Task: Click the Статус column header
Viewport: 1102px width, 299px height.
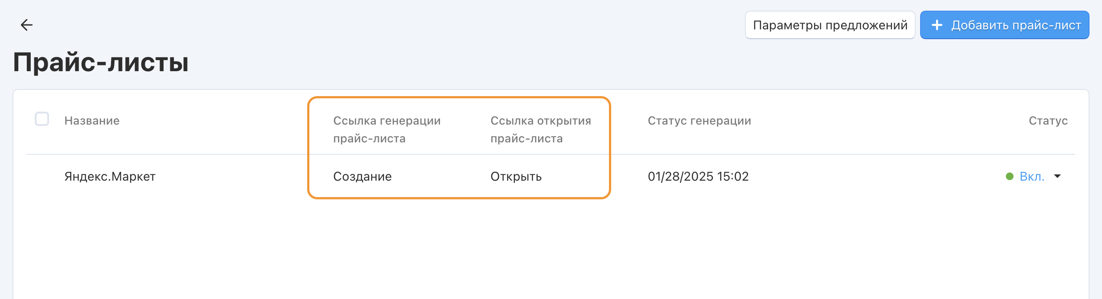Action: 1048,121
